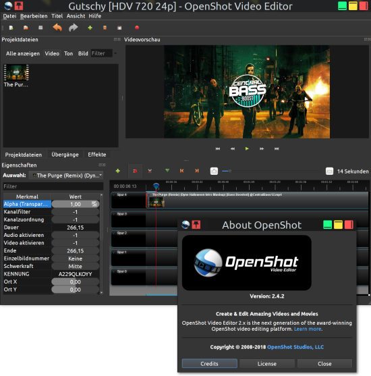Click the orange Undo arrow
Viewport: 371px width, 376px height.
coord(57,28)
